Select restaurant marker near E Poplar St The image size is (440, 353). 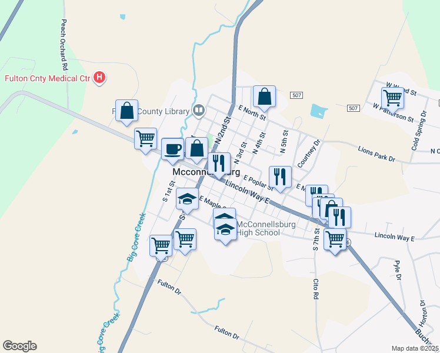pyautogui.click(x=280, y=178)
